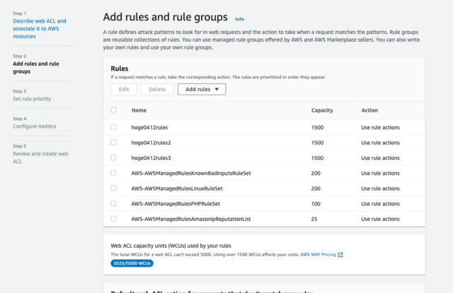Viewport: 453px width, 293px height.
Task: Sort by the Name column header
Action: tap(139, 110)
